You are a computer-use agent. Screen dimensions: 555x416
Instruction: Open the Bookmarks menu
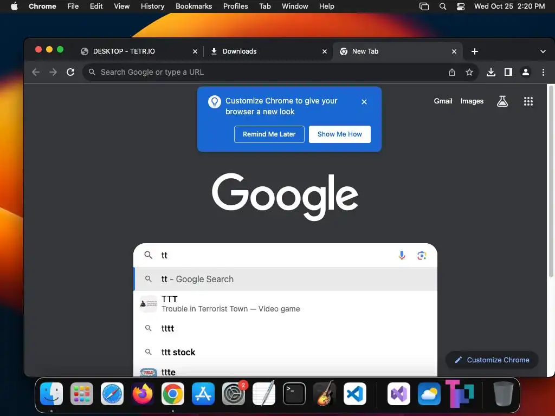193,6
